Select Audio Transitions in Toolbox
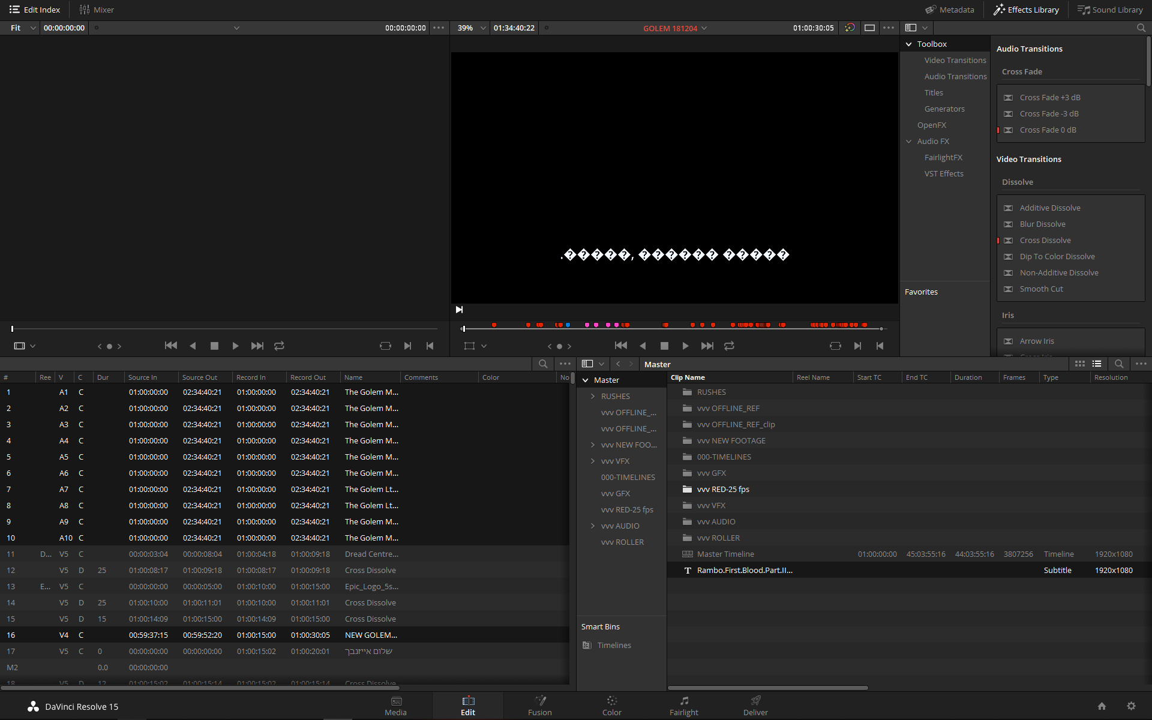This screenshot has height=720, width=1152. tap(955, 76)
